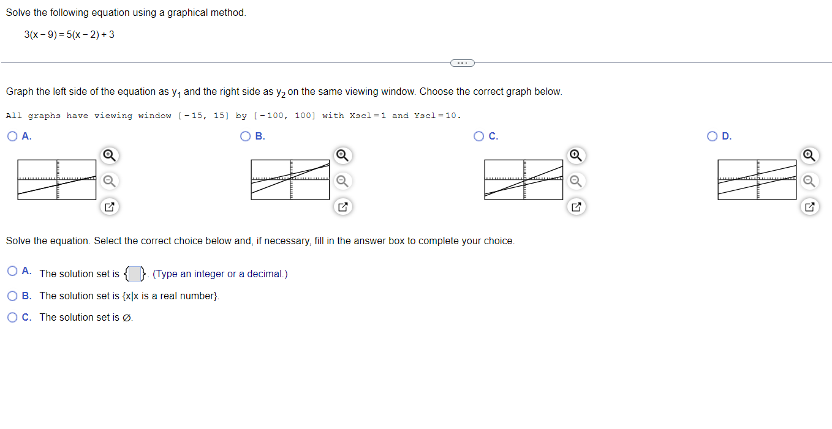Image resolution: width=832 pixels, height=429 pixels.
Task: Open the external link icon below graph C
Action: (576, 206)
